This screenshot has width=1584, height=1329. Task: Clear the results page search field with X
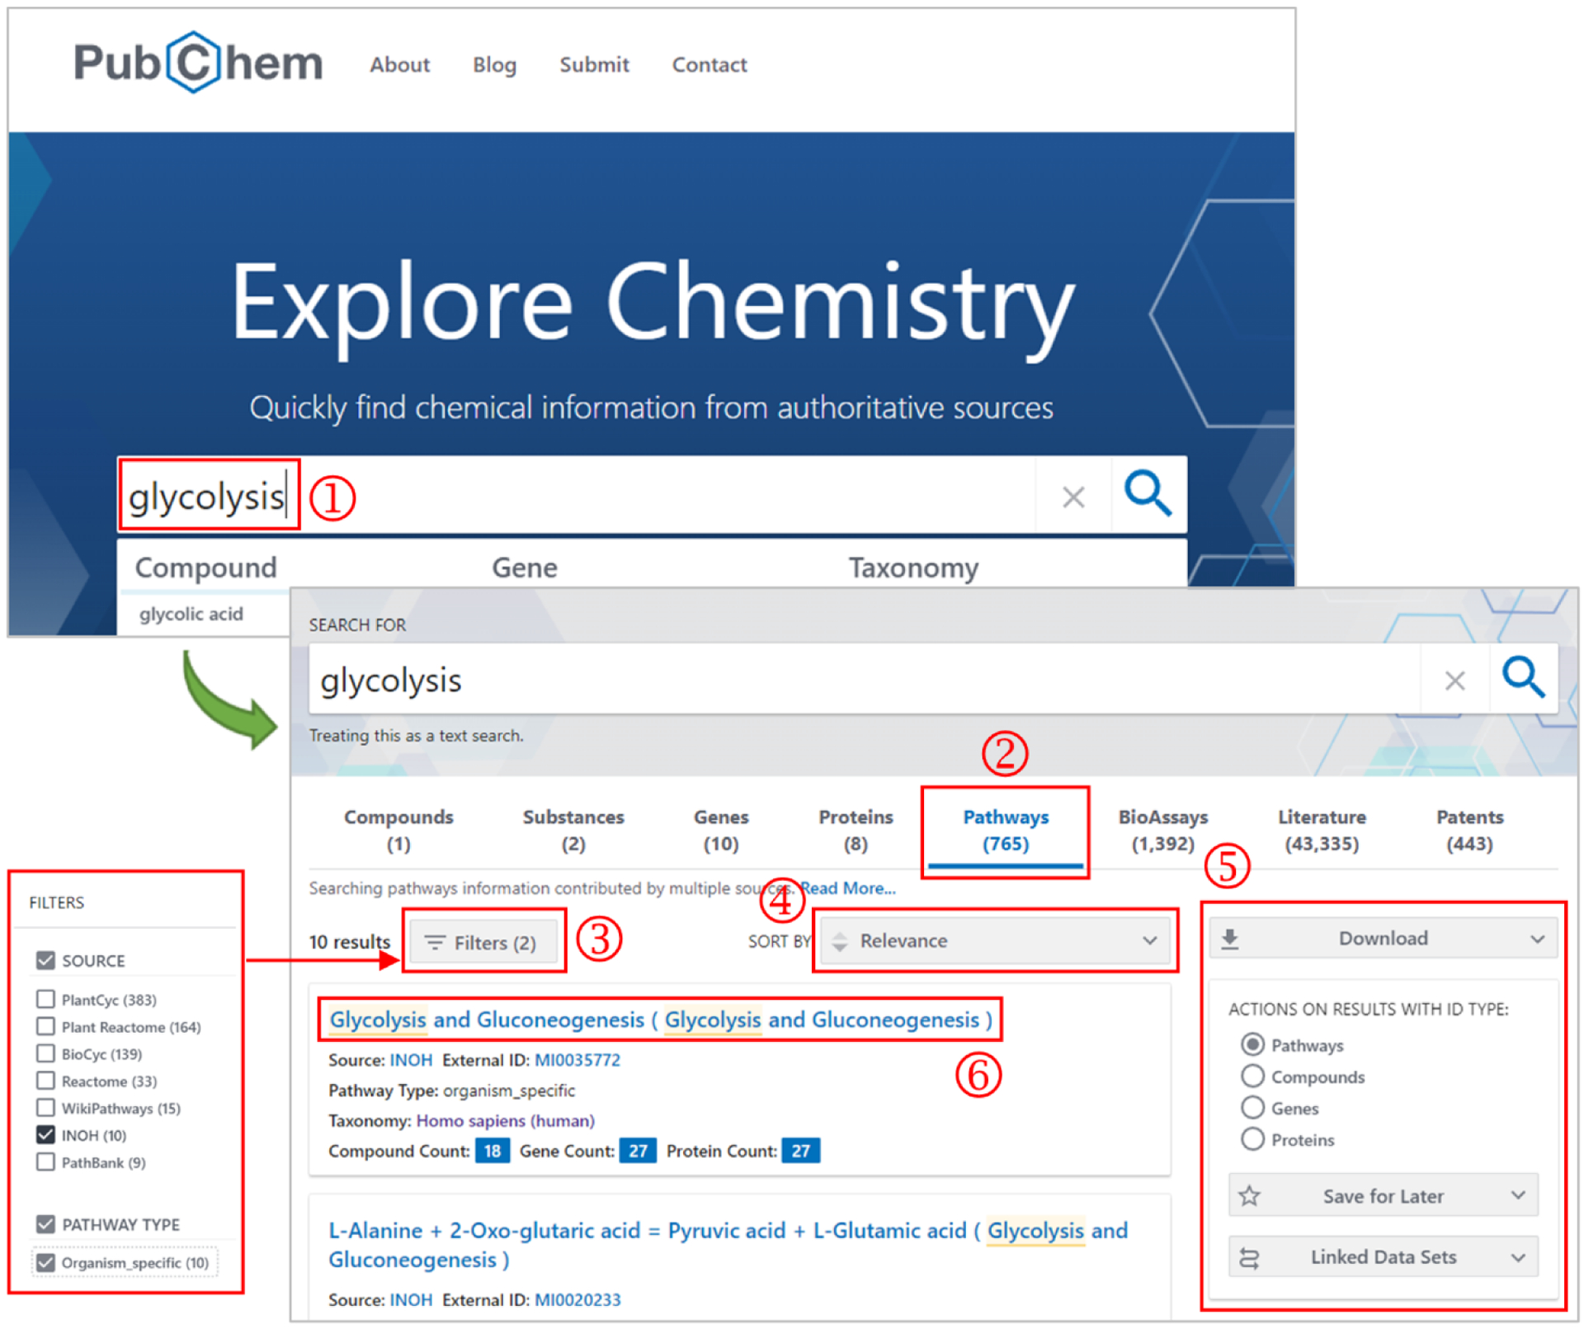coord(1454,681)
